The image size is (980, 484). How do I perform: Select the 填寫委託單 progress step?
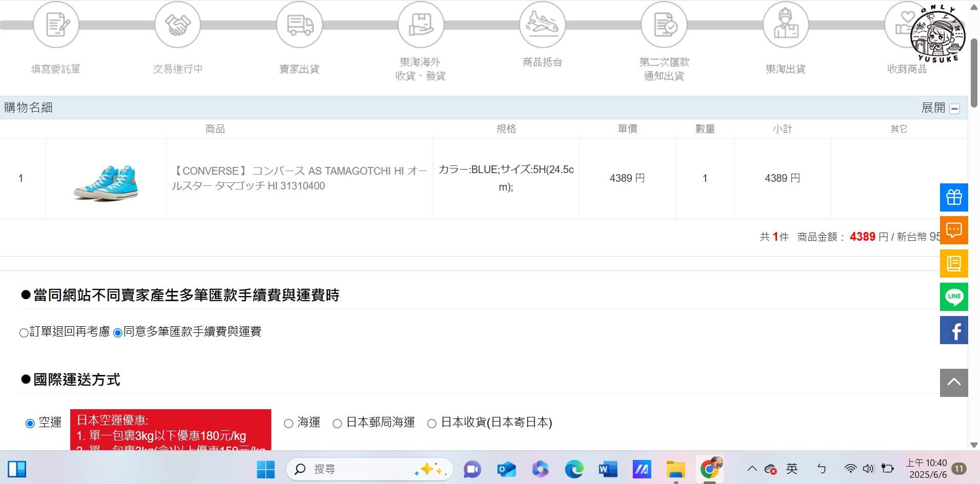[56, 25]
